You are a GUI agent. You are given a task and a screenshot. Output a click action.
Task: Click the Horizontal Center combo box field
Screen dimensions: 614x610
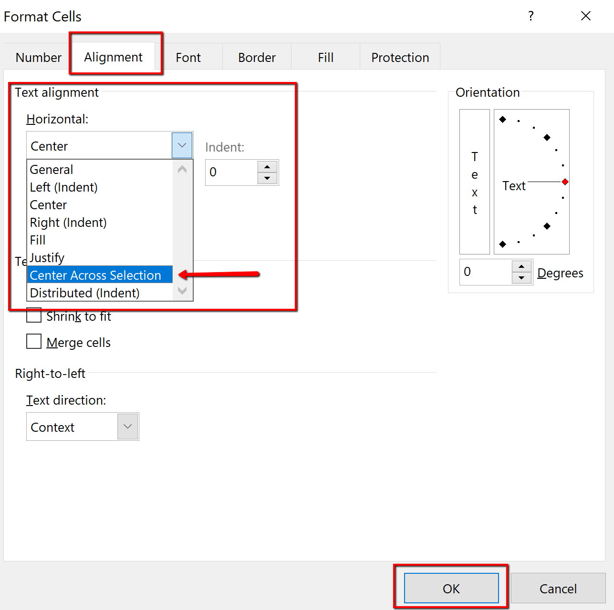coord(99,145)
